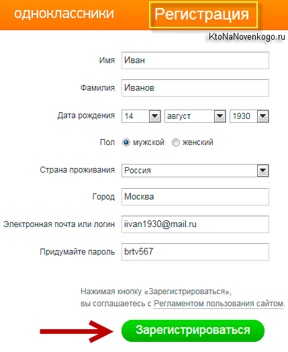Click the red arrow pointing to register

77,331
